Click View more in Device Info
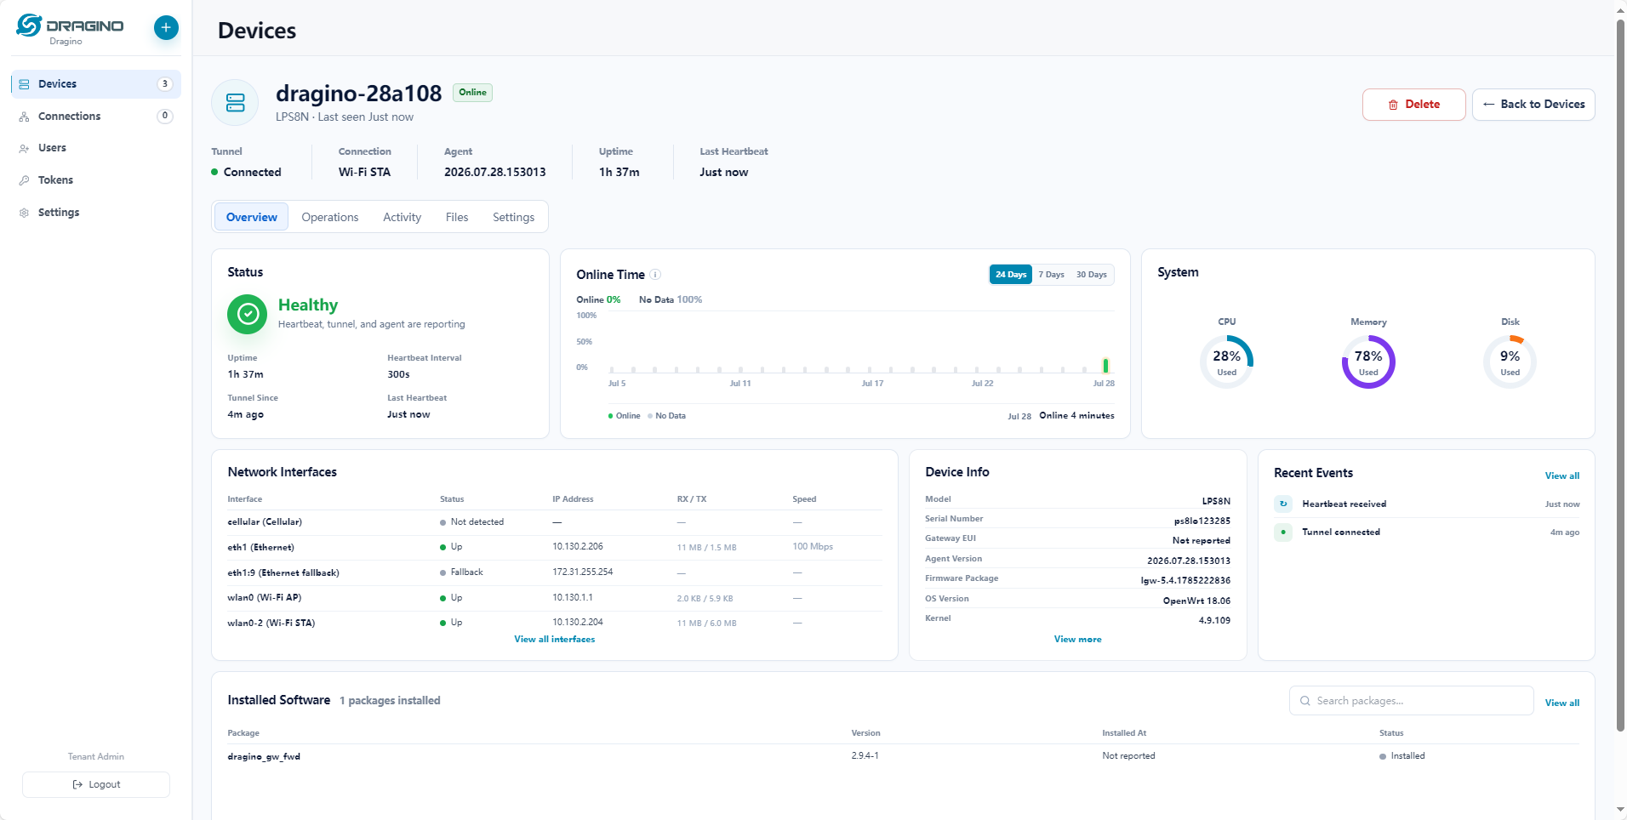 coord(1078,640)
